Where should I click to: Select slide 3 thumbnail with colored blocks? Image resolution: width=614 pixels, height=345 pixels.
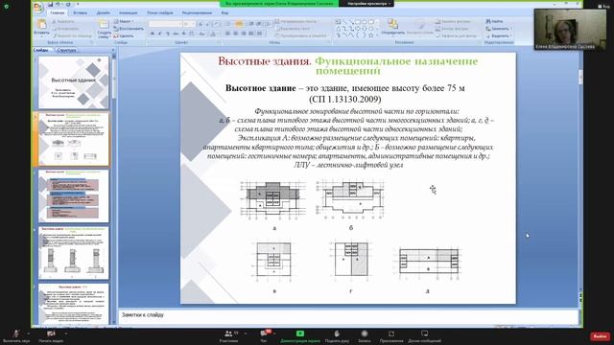(74, 195)
